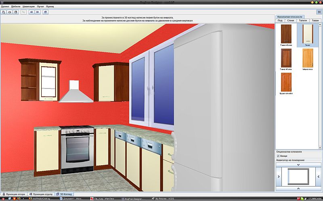Click the BG language indicator in tray
323x201 pixels.
point(298,199)
